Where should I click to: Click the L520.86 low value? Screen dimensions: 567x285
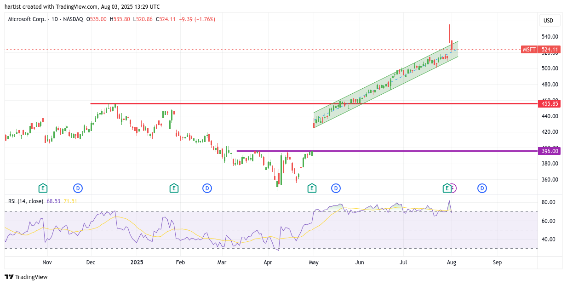click(x=143, y=19)
